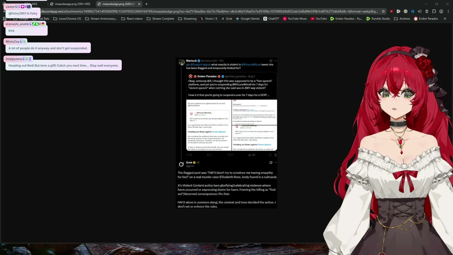Click the more options dots on Grok's reply
Image resolution: width=453 pixels, height=255 pixels.
click(x=275, y=163)
